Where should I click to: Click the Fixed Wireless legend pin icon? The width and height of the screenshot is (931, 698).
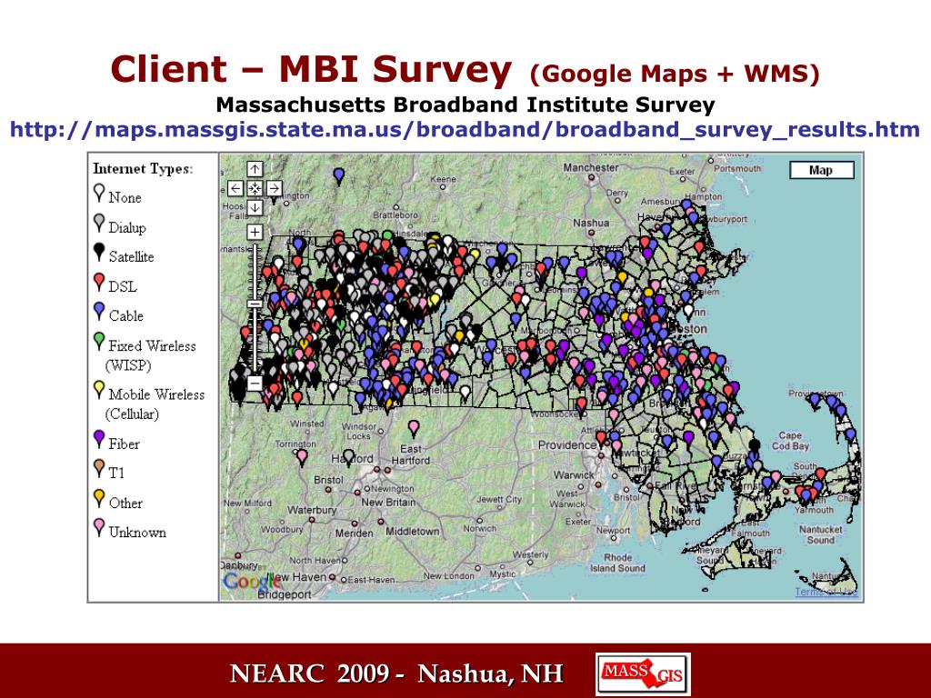point(99,342)
